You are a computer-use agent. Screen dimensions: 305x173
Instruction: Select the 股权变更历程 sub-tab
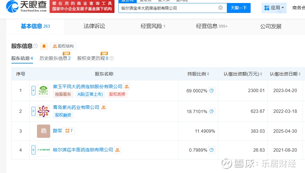[x=93, y=58]
